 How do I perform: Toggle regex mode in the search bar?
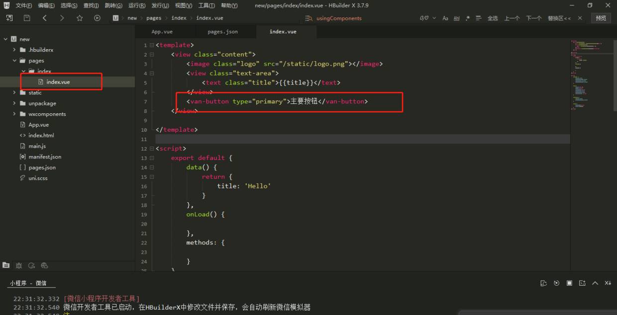[x=467, y=18]
